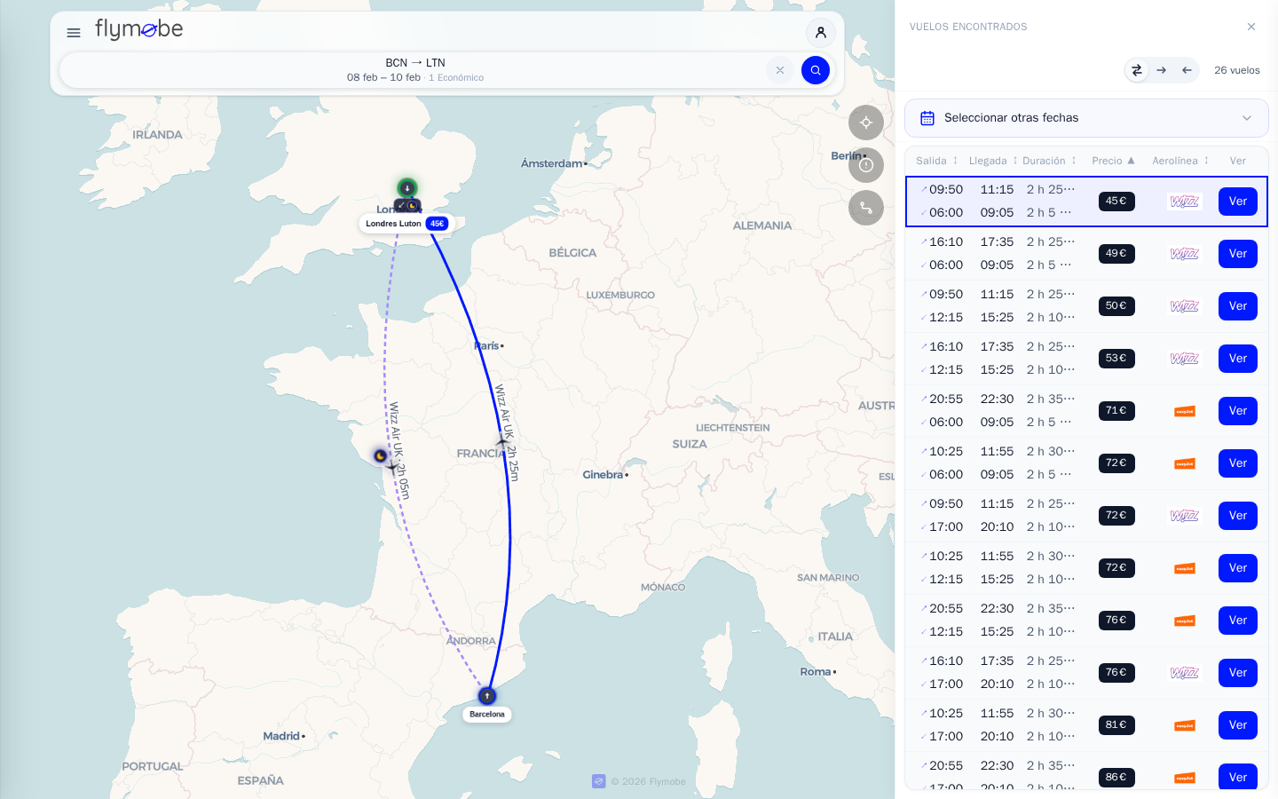Show round-trip flights with the two-arrow toggle
1278x799 pixels.
click(1137, 70)
